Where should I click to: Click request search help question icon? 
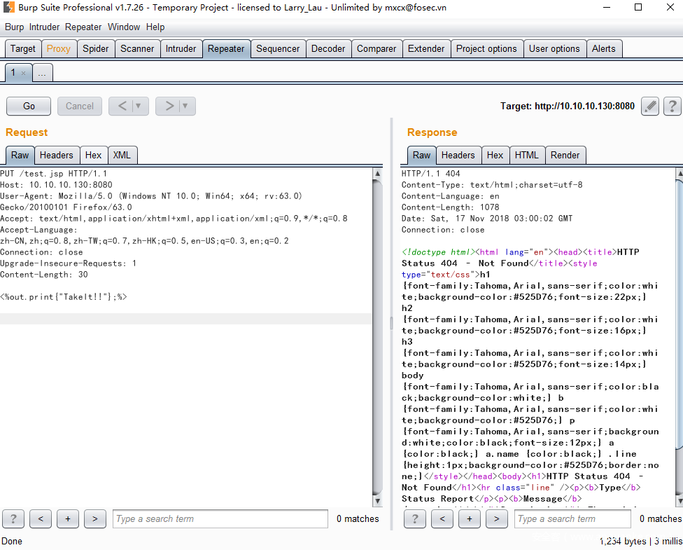pos(13,519)
